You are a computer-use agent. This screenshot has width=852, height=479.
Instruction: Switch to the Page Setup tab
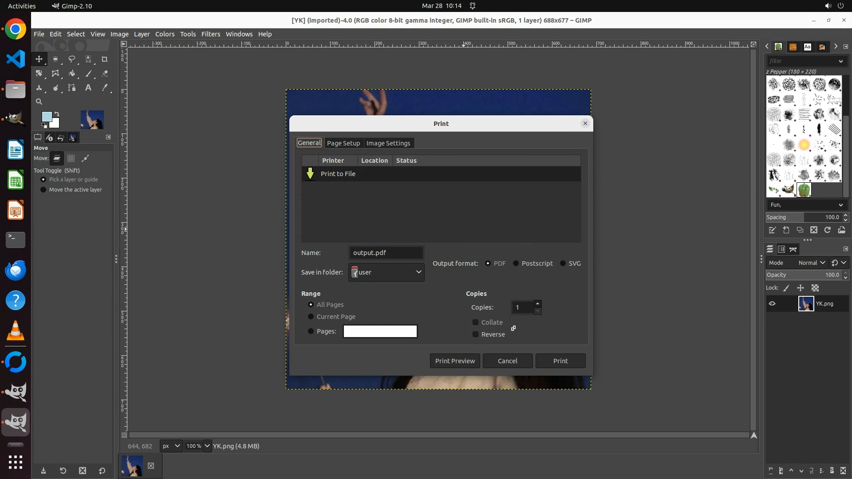[343, 143]
